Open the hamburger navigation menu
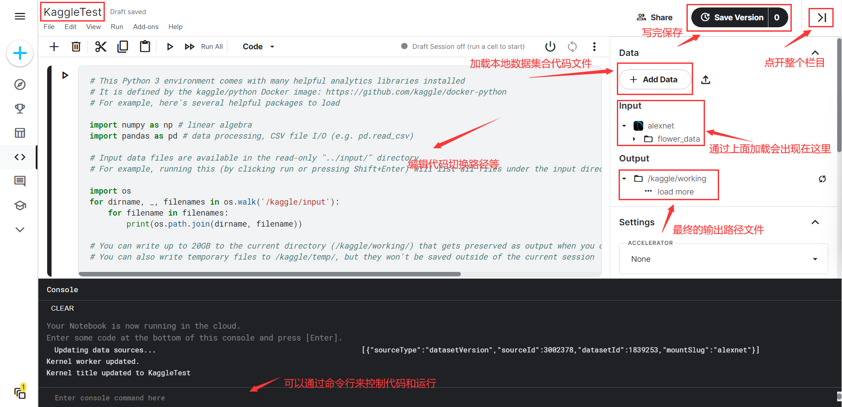The width and height of the screenshot is (842, 407). [x=20, y=16]
